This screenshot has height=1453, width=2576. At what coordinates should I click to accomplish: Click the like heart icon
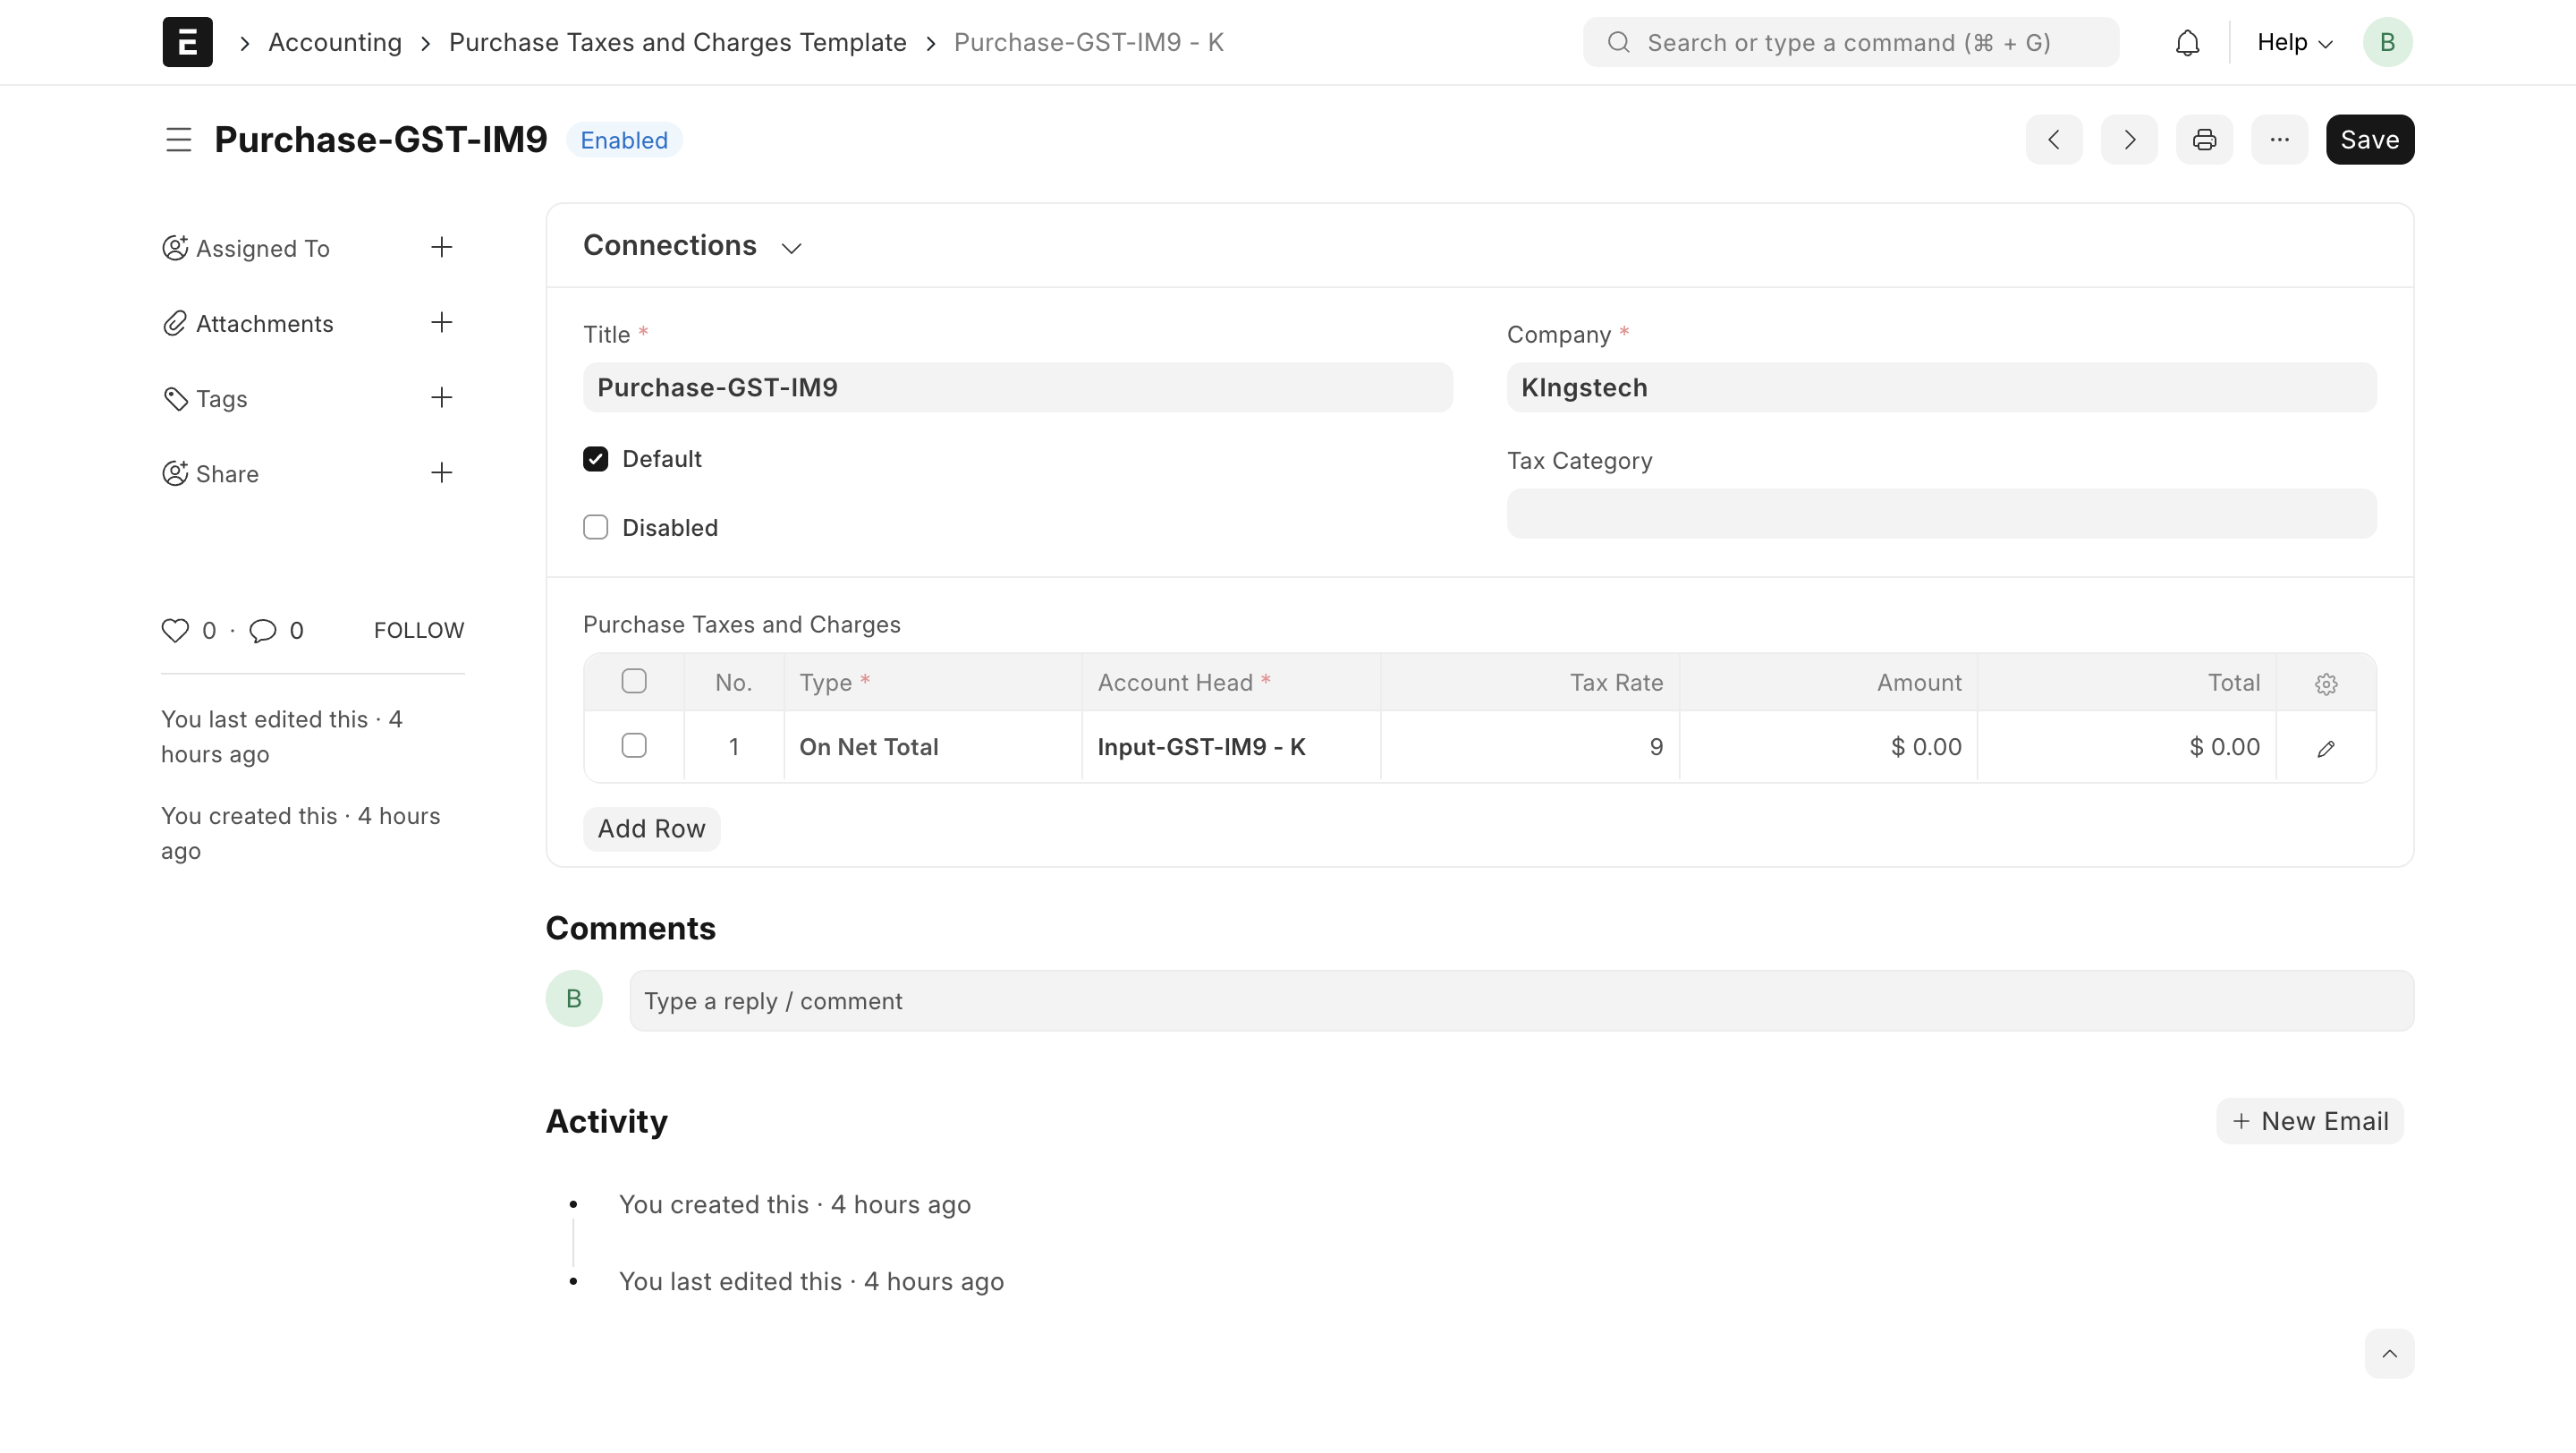[x=175, y=631]
